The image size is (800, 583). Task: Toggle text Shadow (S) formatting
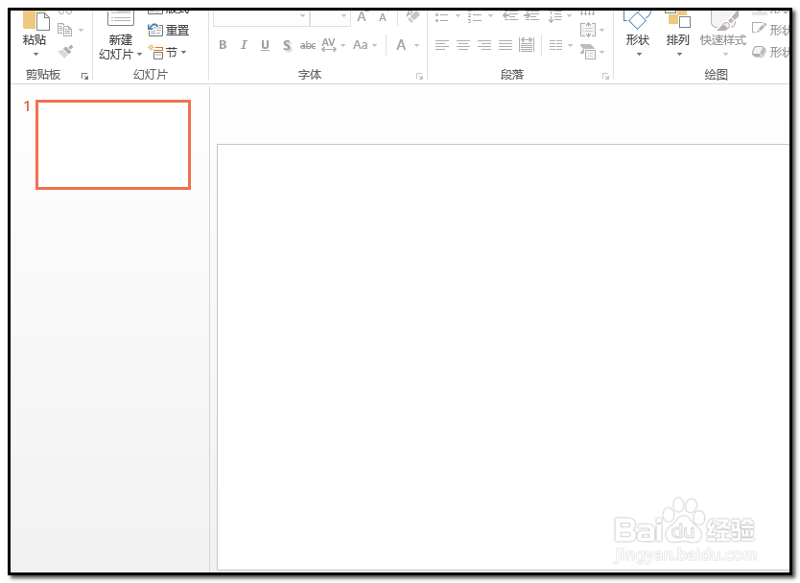287,46
